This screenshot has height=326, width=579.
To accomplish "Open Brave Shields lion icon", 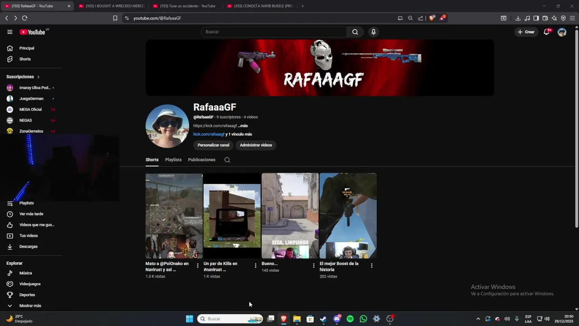I will pos(432,18).
